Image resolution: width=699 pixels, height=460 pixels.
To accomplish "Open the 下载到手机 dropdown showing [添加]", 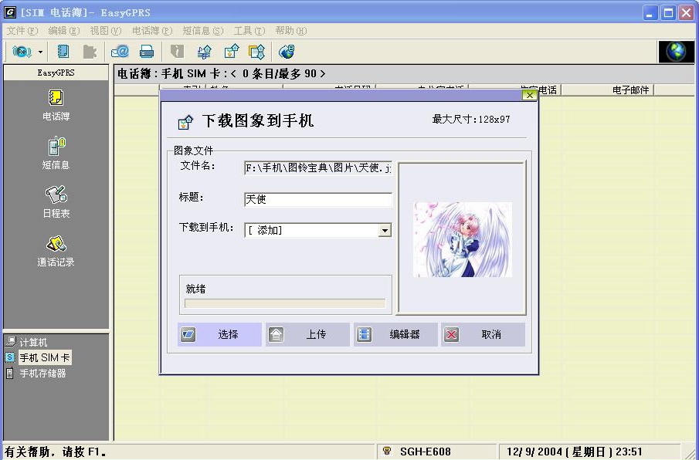I will (x=384, y=230).
